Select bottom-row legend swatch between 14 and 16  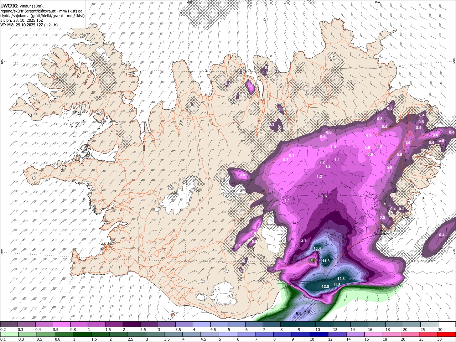[355, 335]
